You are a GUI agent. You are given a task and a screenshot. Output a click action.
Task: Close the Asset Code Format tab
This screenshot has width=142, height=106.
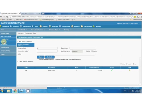coord(44,30)
